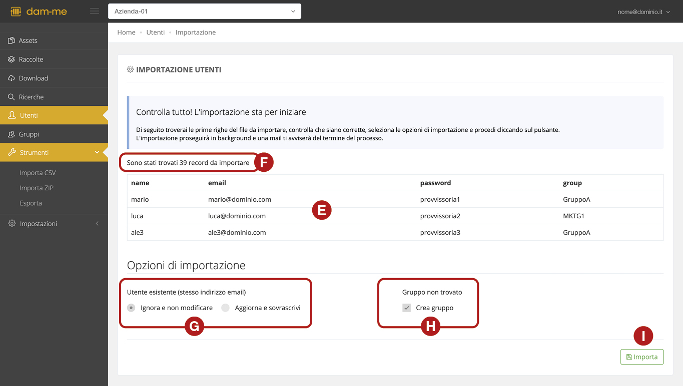Go to Download in sidebar
Screen dimensions: 683x386
(54, 78)
